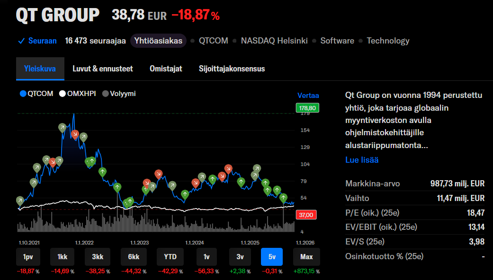Toggle the QTCOM series in chart legend
The height and width of the screenshot is (280, 493).
tap(37, 94)
